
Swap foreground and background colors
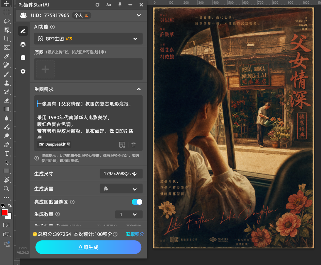coord(10,205)
